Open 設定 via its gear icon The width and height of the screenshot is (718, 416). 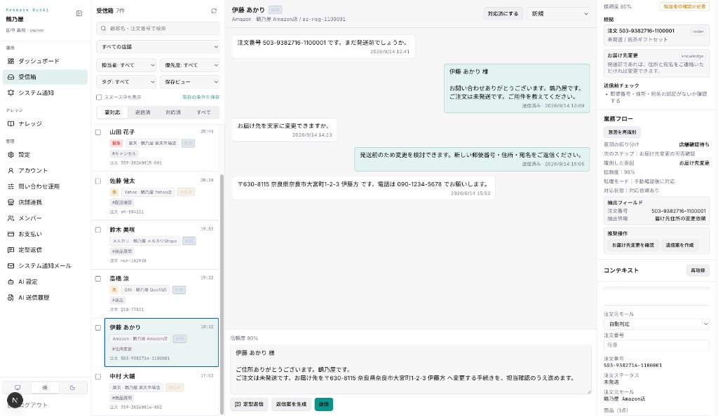coord(11,155)
